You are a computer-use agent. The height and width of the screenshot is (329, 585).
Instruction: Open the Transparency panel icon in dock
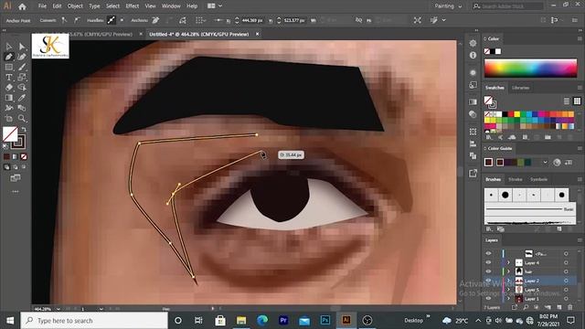click(x=473, y=114)
